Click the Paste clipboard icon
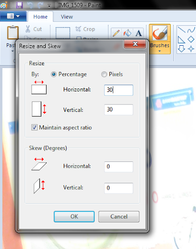 (x=13, y=33)
